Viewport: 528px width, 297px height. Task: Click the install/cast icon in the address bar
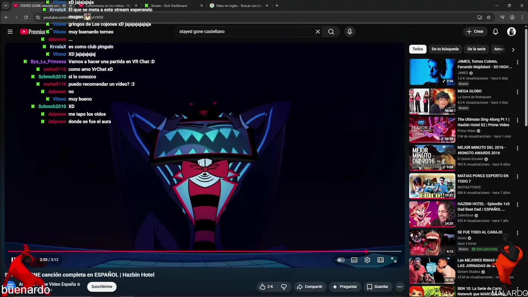[479, 17]
